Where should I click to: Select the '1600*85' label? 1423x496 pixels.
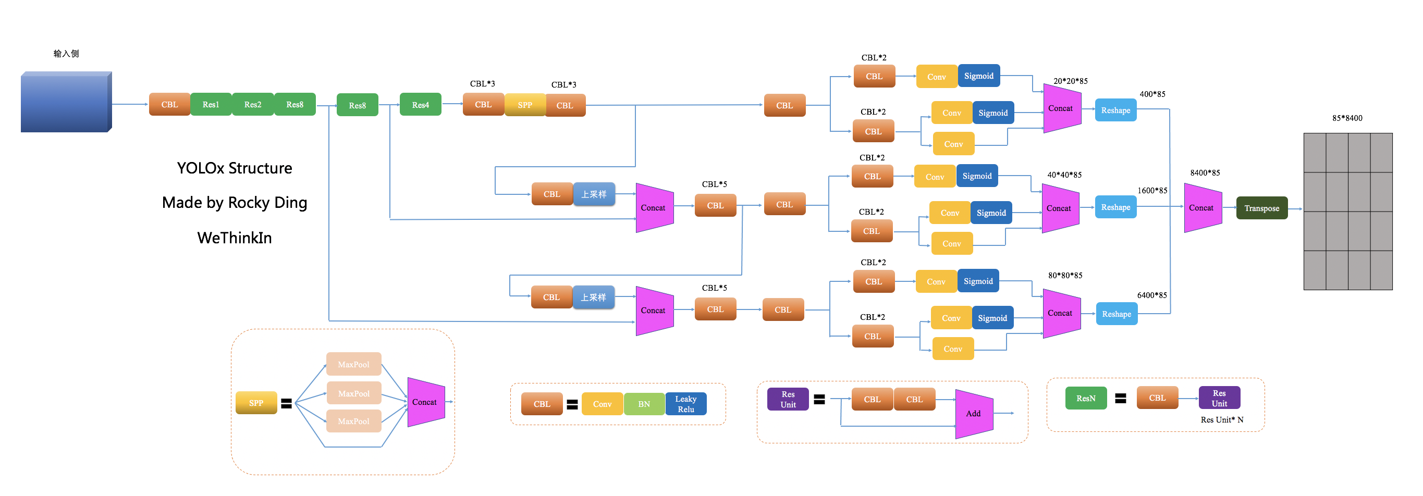coord(1152,191)
